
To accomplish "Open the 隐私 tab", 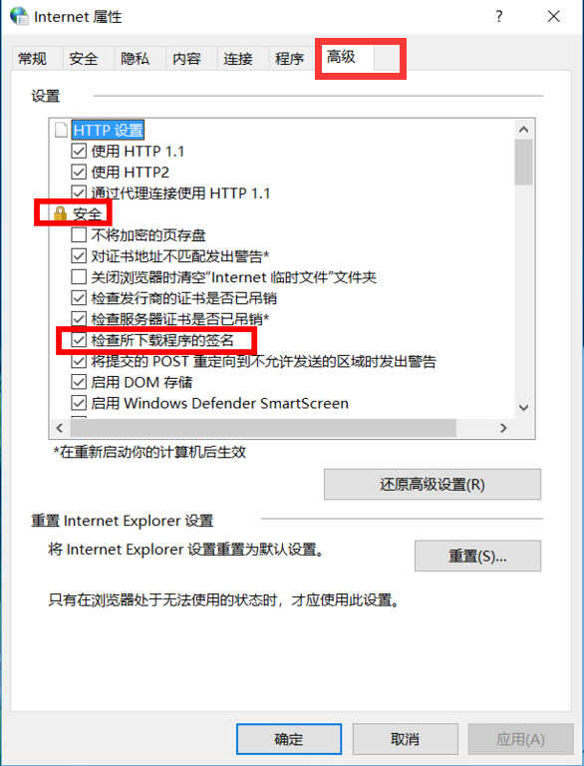I will coord(135,59).
